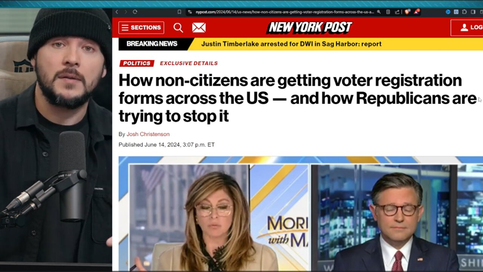Viewport: 483px width, 272px height.
Task: Open the site search magnifier icon
Action: pos(178,28)
